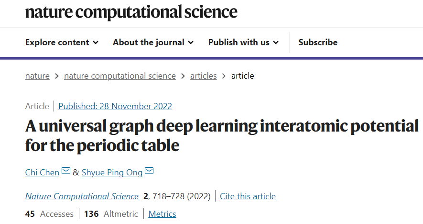423x224 pixels.
Task: Click the chevron arrow after the nature breadcrumb
Action: [57, 76]
